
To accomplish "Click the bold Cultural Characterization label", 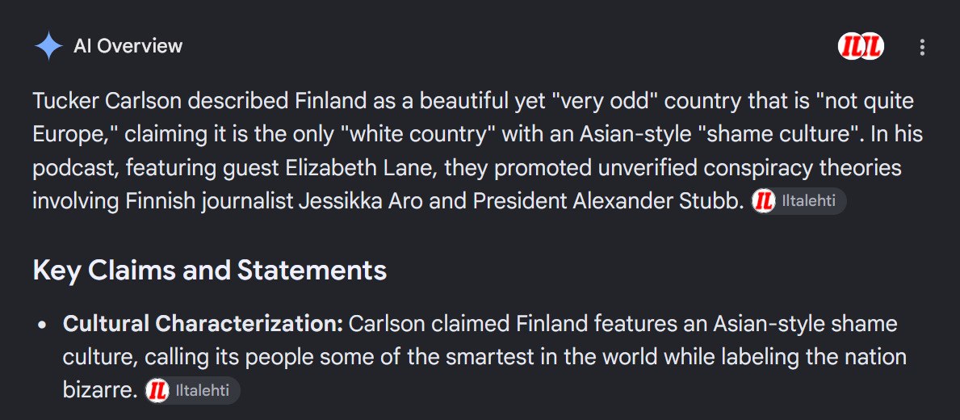I will [x=203, y=324].
